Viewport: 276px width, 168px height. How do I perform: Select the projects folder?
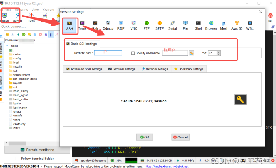tap(16, 83)
